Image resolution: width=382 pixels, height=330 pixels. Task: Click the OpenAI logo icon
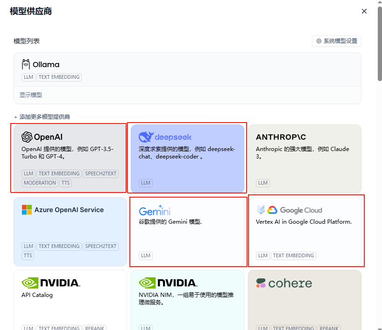click(x=27, y=137)
